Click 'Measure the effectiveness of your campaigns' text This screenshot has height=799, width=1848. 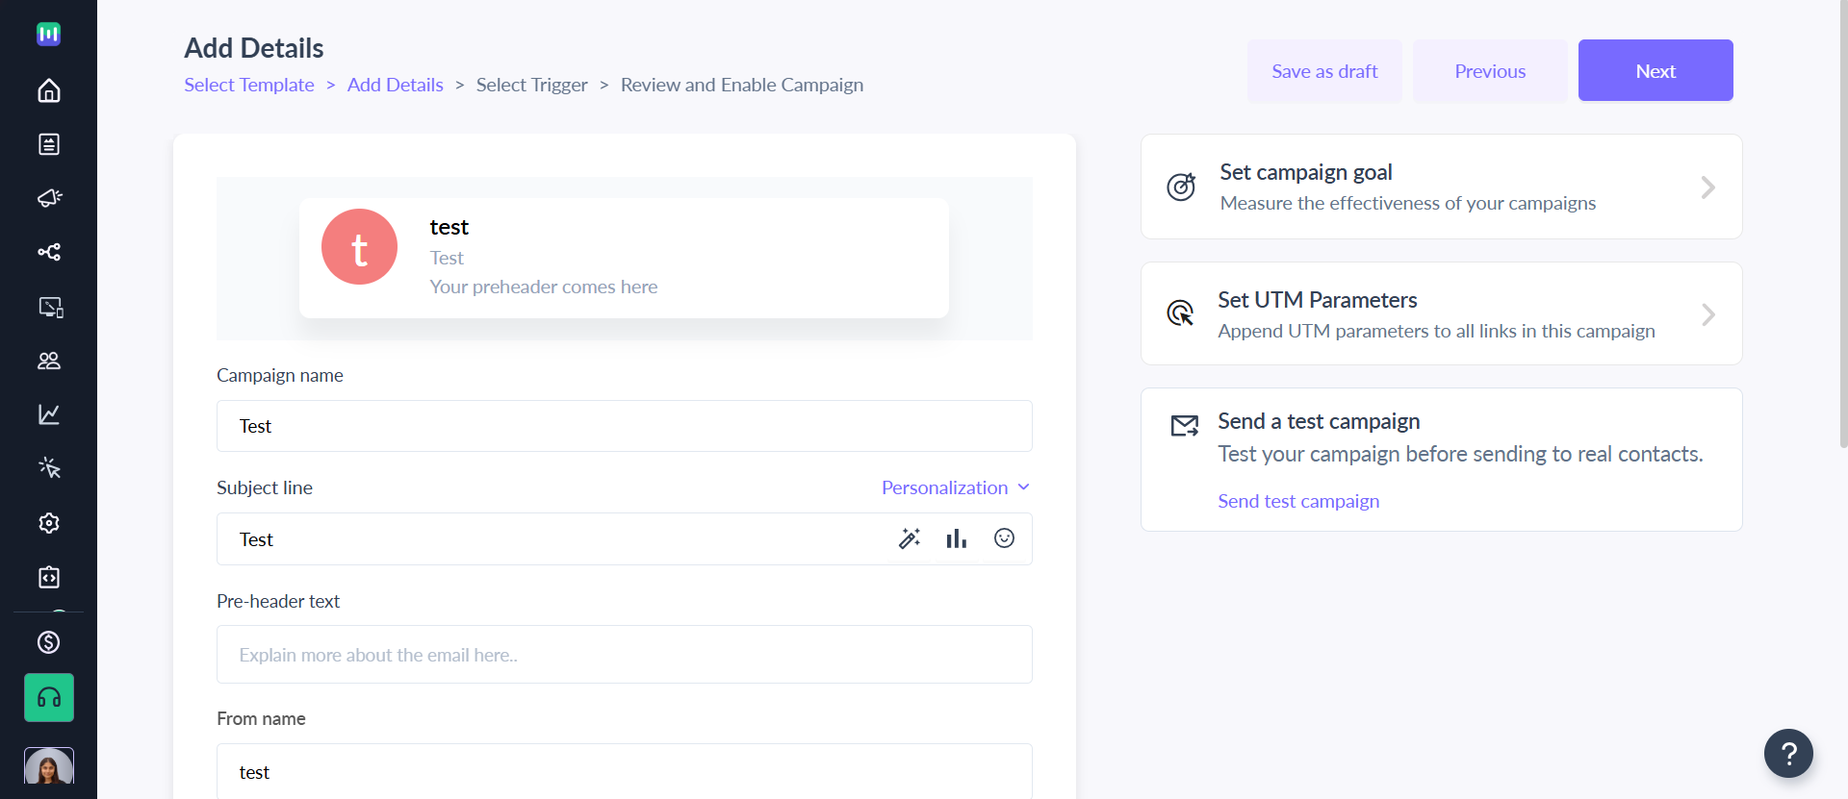[1408, 203]
